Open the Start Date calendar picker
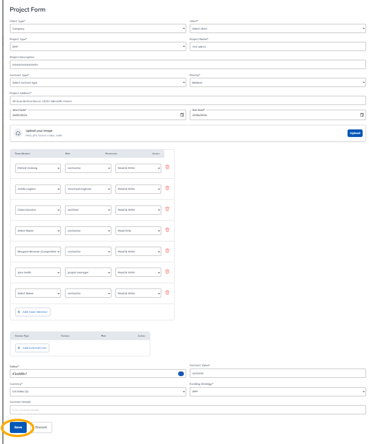 pyautogui.click(x=182, y=115)
